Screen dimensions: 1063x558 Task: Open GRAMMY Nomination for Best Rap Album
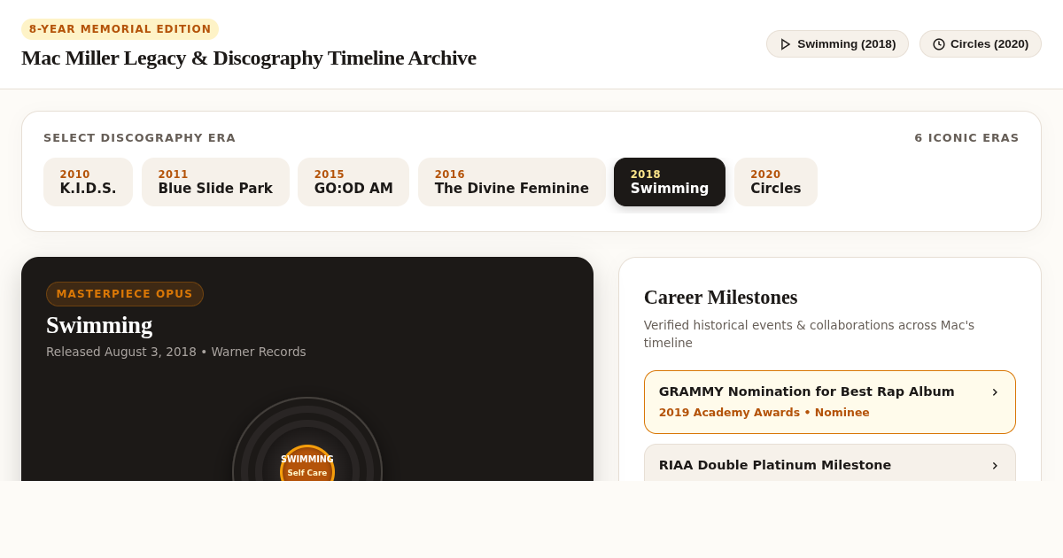pos(830,402)
